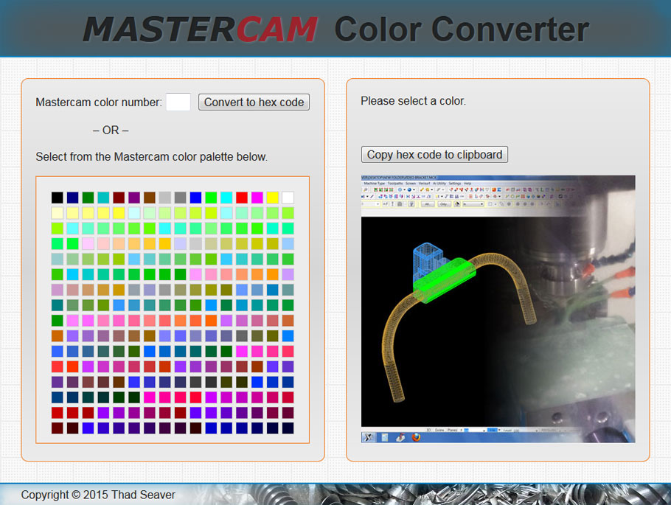The height and width of the screenshot is (505, 671).
Task: Click 'Select from the Mastercam color palette below.'
Action: click(x=151, y=157)
